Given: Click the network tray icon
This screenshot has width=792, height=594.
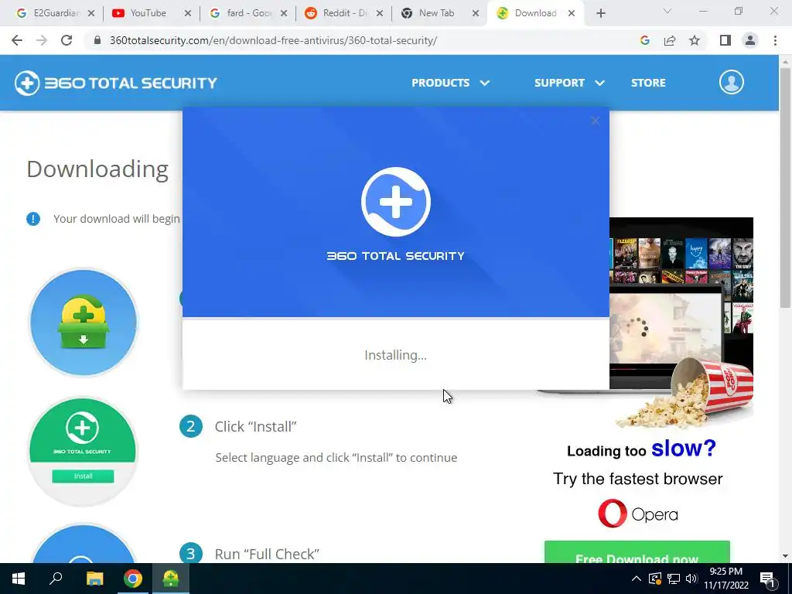Looking at the screenshot, I should click(674, 579).
